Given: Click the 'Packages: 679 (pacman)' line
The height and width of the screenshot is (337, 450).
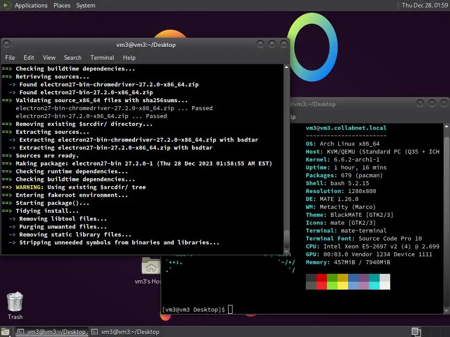Looking at the screenshot, I should (344, 175).
